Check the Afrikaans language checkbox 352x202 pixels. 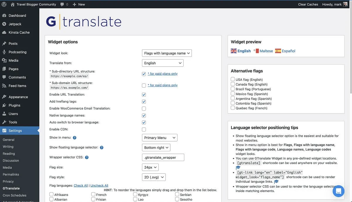pyautogui.click(x=51, y=194)
